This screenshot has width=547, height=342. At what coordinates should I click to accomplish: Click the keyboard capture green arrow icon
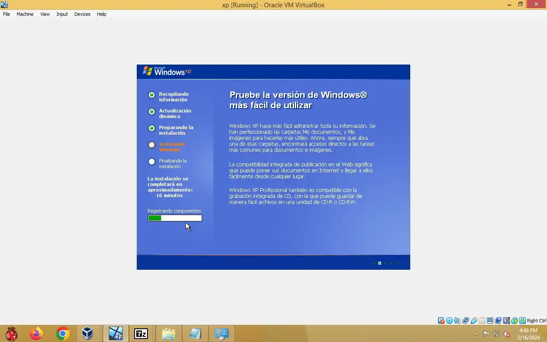[x=522, y=321]
